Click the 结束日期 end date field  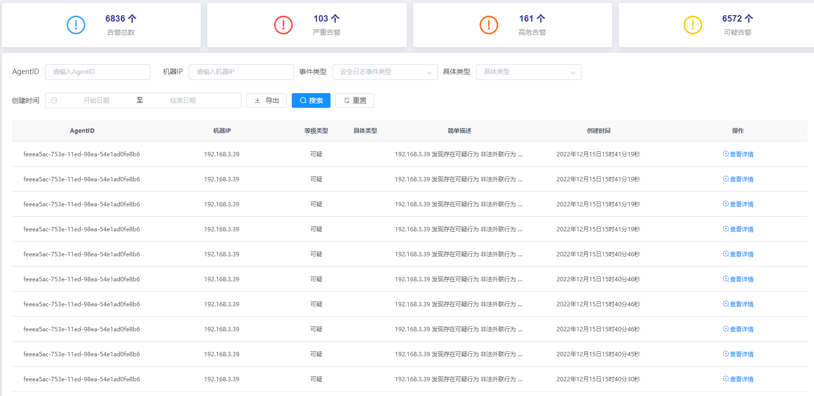(183, 100)
